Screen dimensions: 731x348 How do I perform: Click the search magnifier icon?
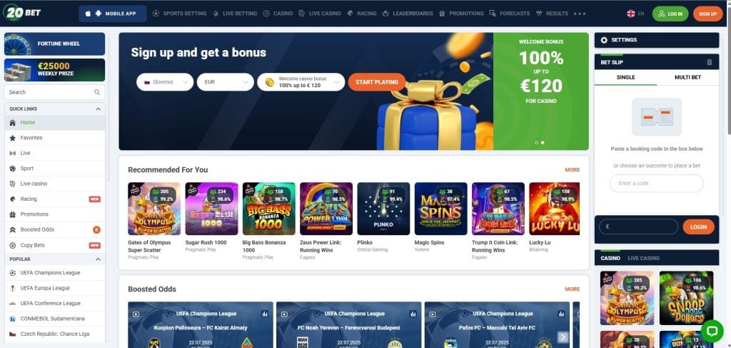pos(97,92)
